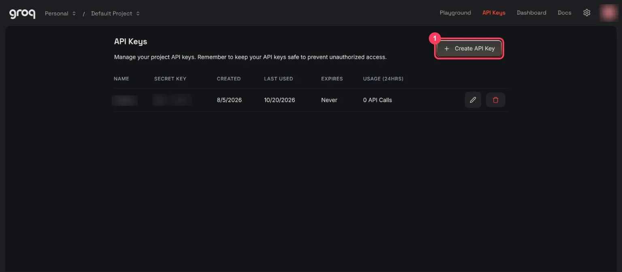Expand the Personal organization dropdown
Viewport: 622px width, 272px height.
pos(60,13)
